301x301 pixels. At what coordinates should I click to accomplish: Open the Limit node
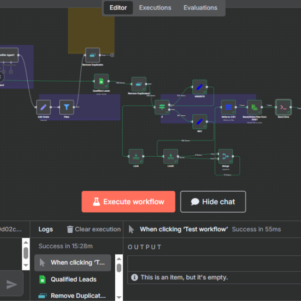point(136,156)
